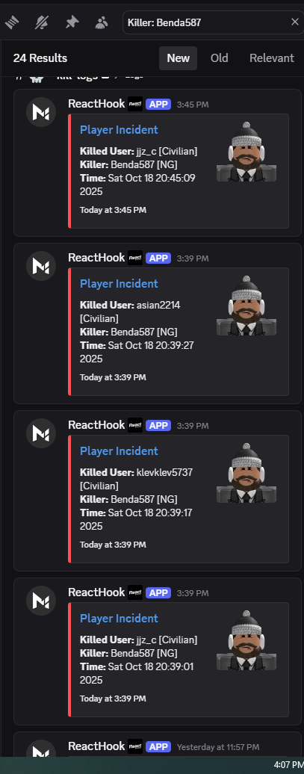Click the ReactHook username at 3:45 PM
304x774 pixels.
click(97, 104)
